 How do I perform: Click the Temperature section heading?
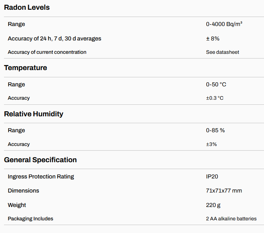[x=25, y=68]
